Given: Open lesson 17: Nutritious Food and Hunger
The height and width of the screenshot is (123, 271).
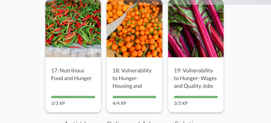Looking at the screenshot, I should (71, 74).
